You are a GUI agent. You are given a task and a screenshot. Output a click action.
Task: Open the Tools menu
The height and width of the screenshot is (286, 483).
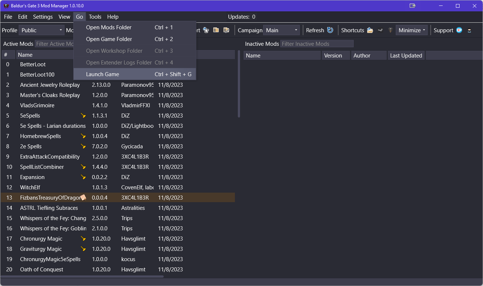point(95,17)
